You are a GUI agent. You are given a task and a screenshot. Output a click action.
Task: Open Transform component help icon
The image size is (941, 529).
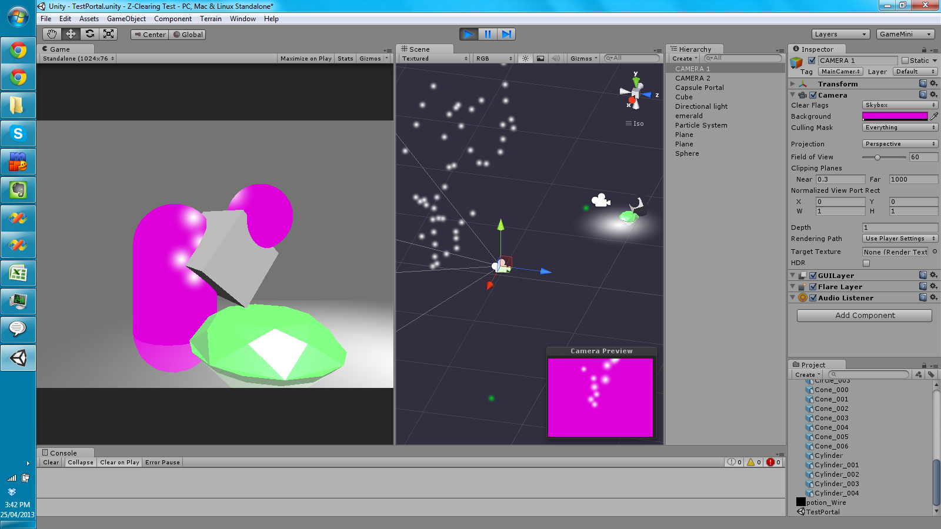tap(923, 83)
